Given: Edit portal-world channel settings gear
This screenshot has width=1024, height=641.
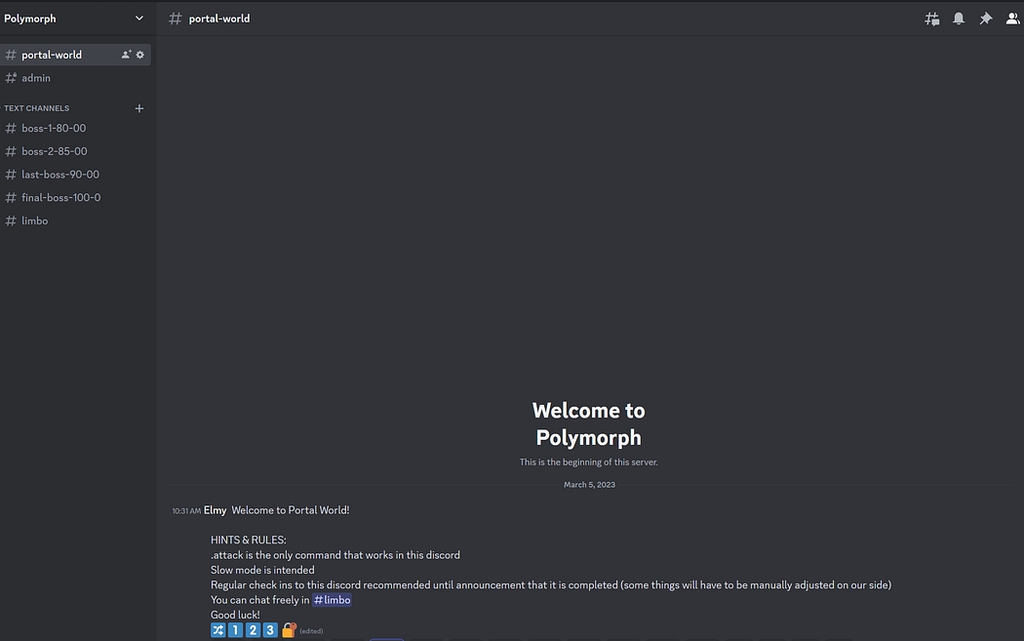Looking at the screenshot, I should (x=140, y=55).
